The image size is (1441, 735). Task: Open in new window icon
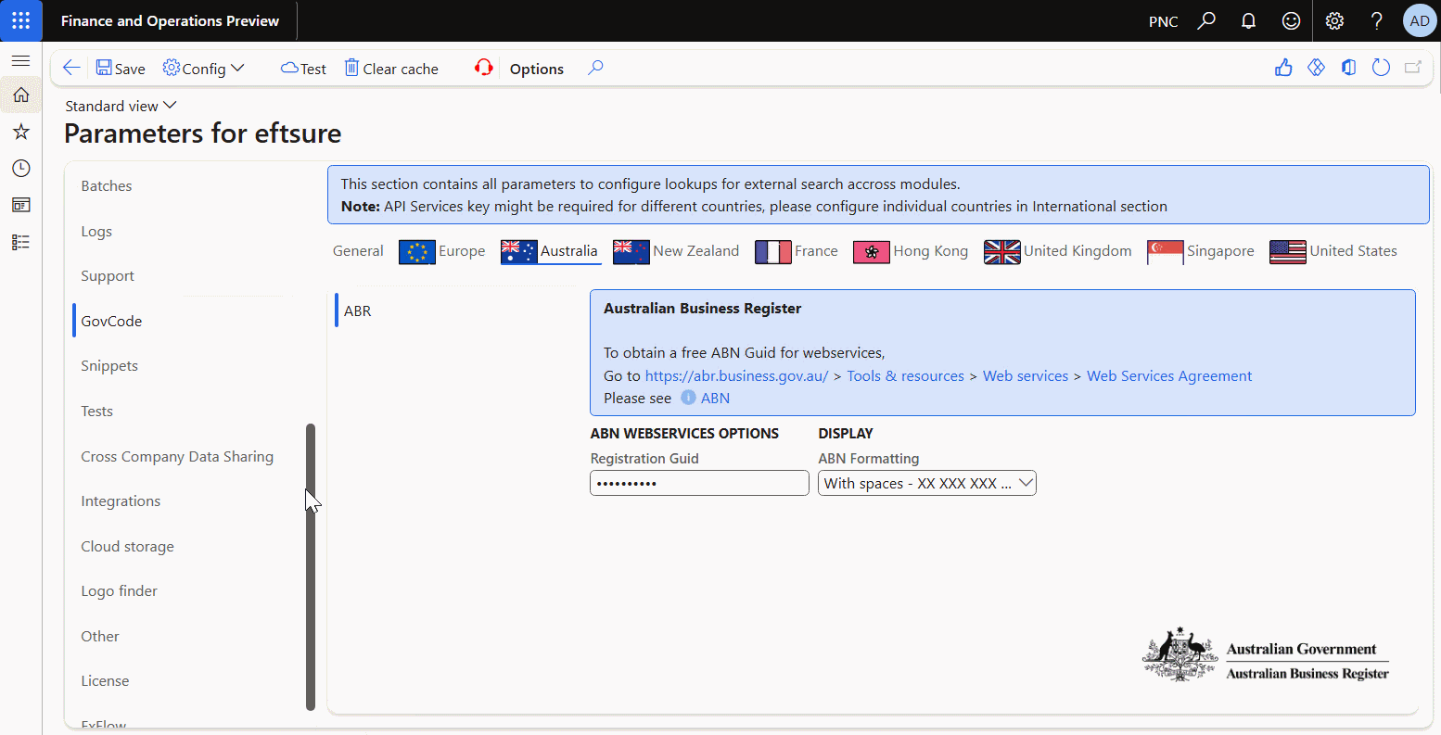click(x=1413, y=68)
